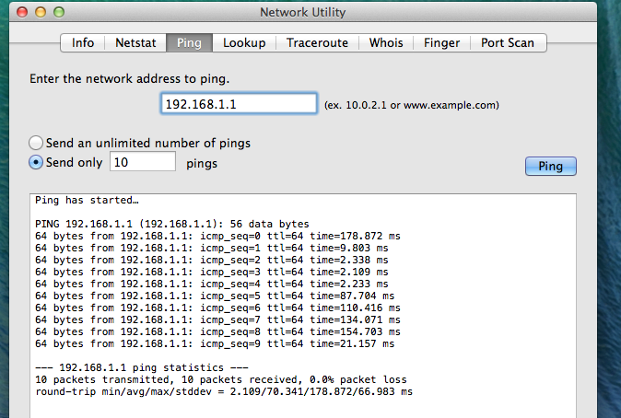Open the Netstat tab

point(135,42)
